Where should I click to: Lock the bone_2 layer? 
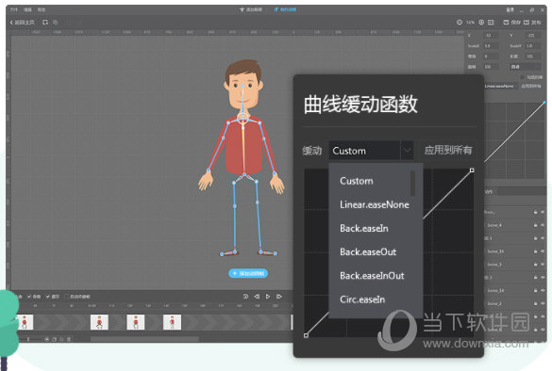[535, 303]
